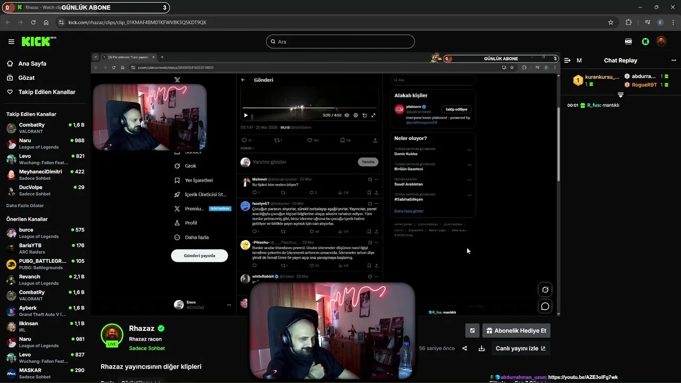
Task: Open ilkinsan IRL channel
Action: (45, 326)
